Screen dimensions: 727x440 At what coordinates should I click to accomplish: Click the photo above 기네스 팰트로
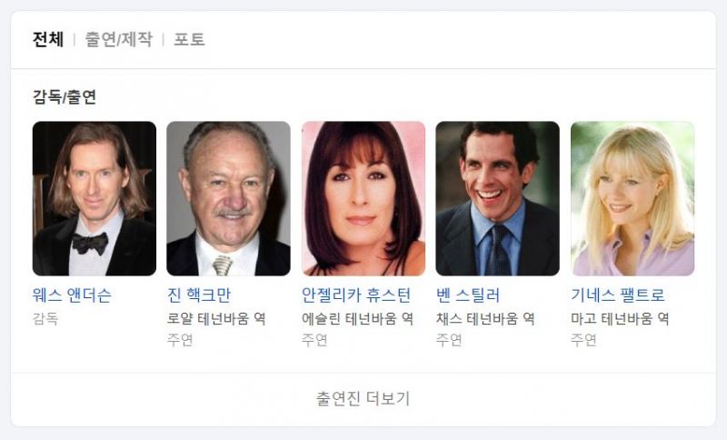(632, 198)
